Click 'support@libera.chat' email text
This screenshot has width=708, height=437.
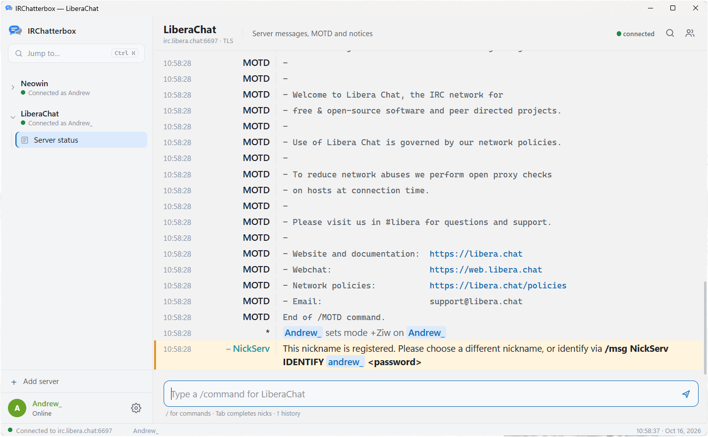476,301
